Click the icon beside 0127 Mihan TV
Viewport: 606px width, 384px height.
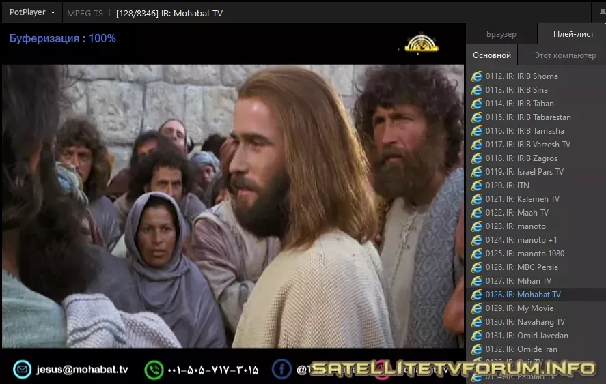point(477,281)
